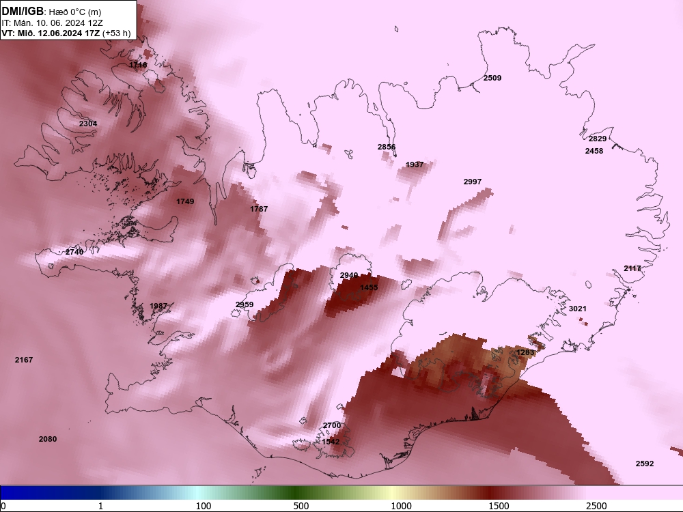The width and height of the screenshot is (683, 512).
Task: Click the map value 2829
Action: pyautogui.click(x=598, y=139)
